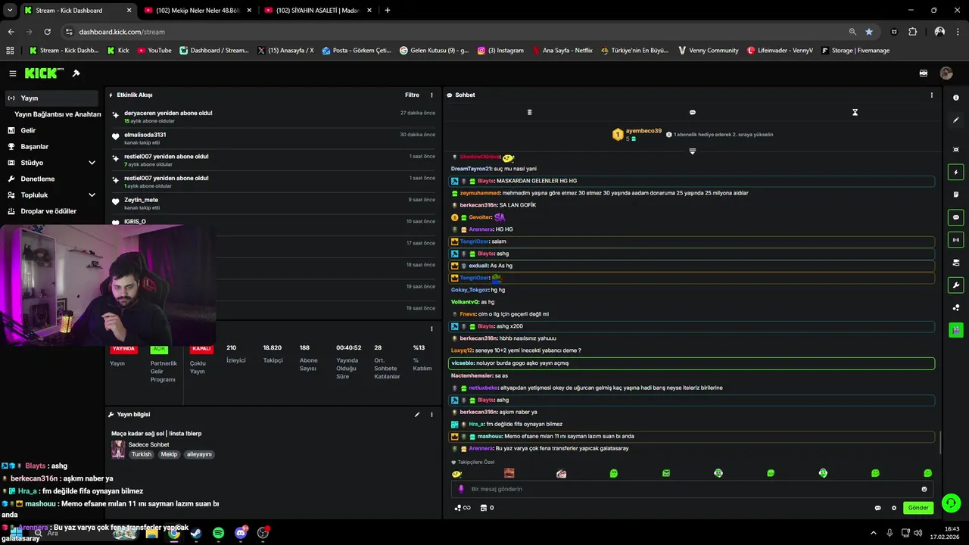
Task: Click elmalisoda3131 follow activity entry
Action: pyautogui.click(x=273, y=139)
